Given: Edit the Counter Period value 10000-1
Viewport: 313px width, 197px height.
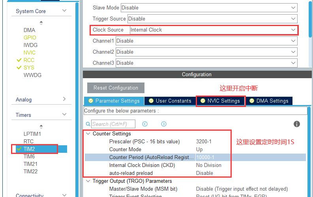Looking at the screenshot, I should pos(205,157).
